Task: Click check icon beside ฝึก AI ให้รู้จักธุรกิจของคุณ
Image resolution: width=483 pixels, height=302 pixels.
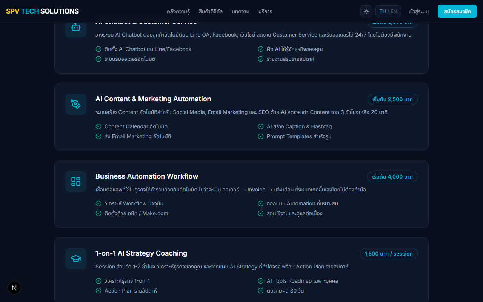Action: tap(261, 49)
